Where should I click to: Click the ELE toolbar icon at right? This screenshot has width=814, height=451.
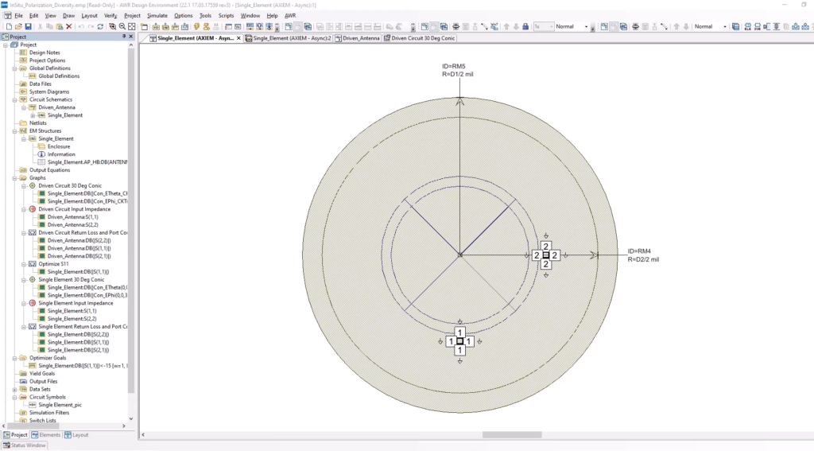click(x=748, y=26)
